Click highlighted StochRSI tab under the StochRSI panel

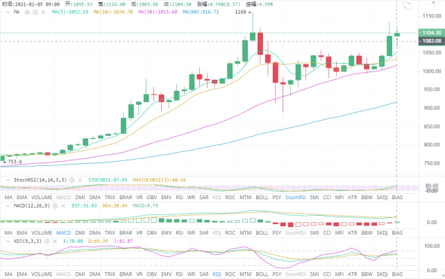pos(296,197)
